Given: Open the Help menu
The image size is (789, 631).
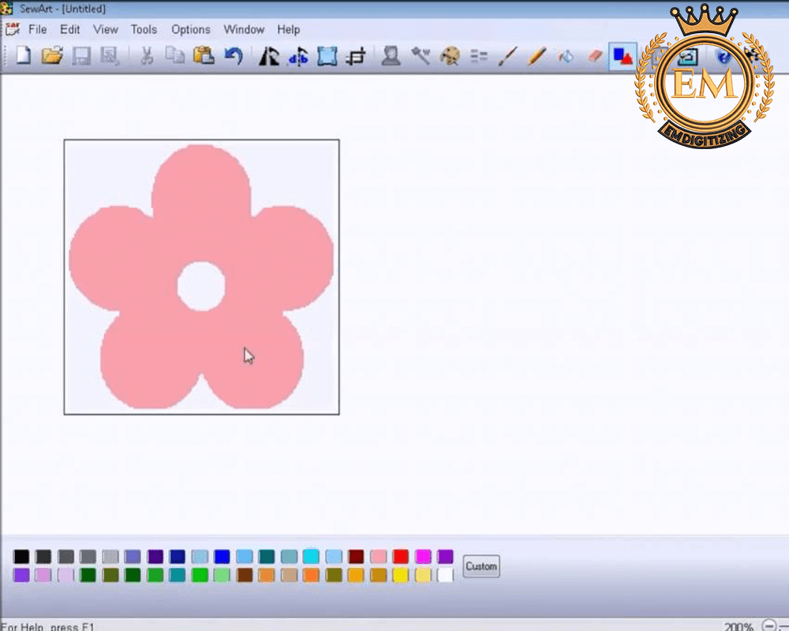Looking at the screenshot, I should click(288, 29).
